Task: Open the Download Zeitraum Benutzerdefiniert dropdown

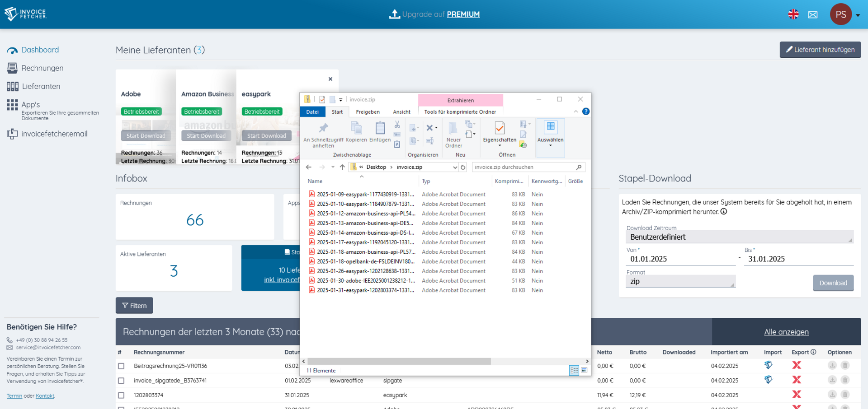Action: coord(739,237)
